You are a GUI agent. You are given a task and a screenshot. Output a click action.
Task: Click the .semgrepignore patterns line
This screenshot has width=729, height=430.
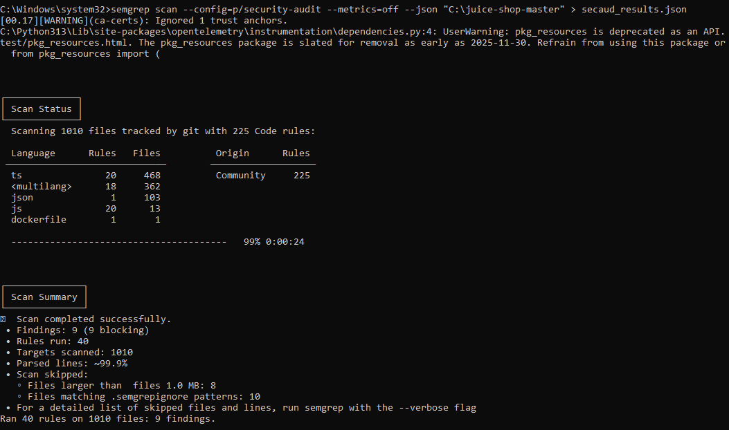pyautogui.click(x=144, y=397)
